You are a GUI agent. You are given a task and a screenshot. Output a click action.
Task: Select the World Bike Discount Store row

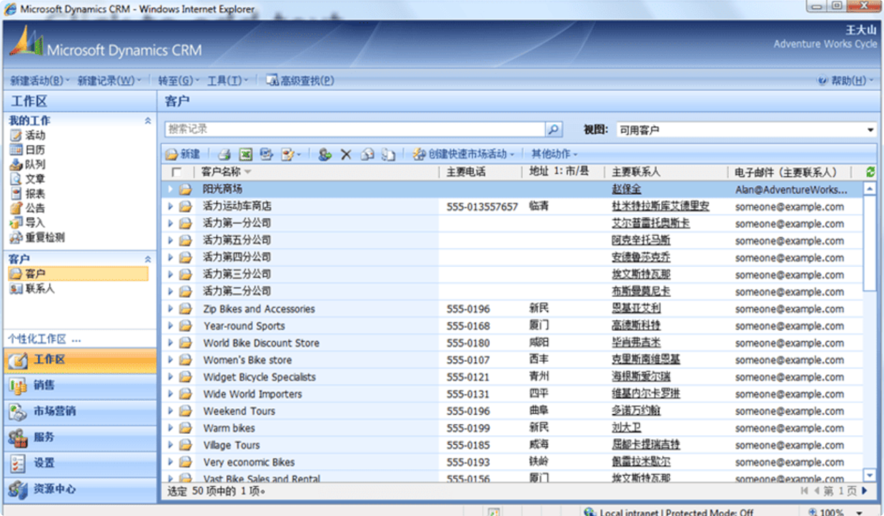click(x=512, y=343)
